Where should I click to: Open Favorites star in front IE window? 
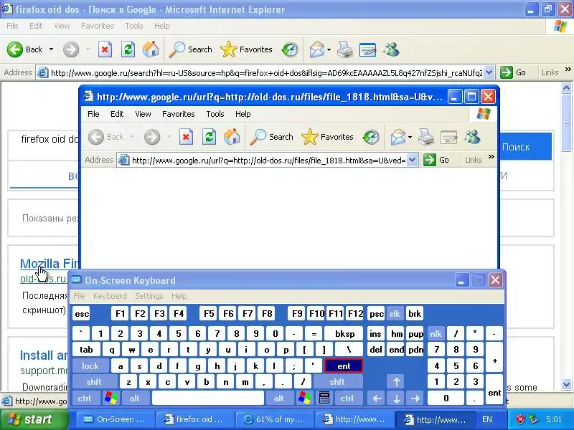(x=327, y=137)
